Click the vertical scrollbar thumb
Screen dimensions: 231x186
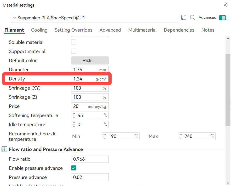coord(228,90)
